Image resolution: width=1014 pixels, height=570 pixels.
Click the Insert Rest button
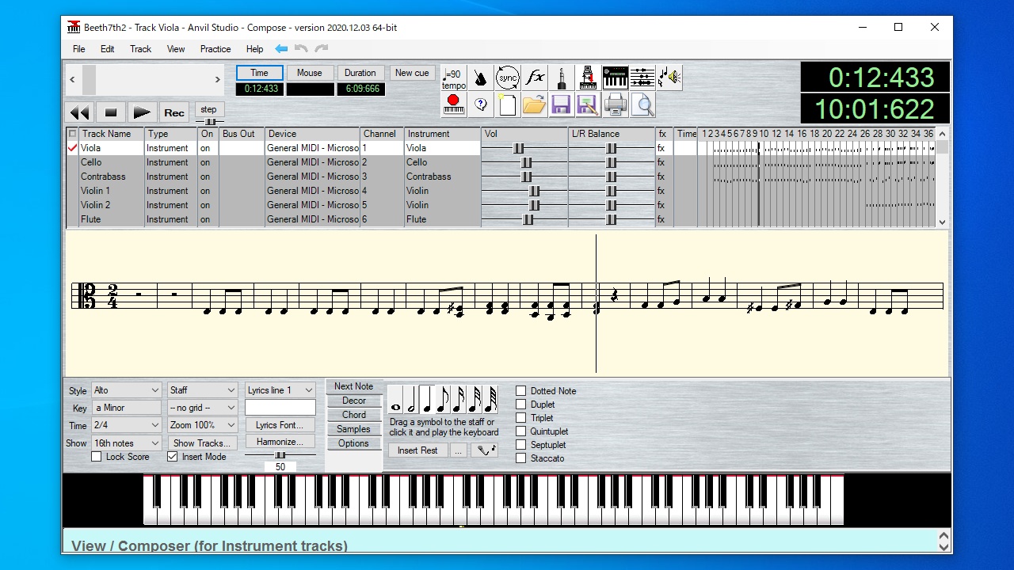coord(417,450)
